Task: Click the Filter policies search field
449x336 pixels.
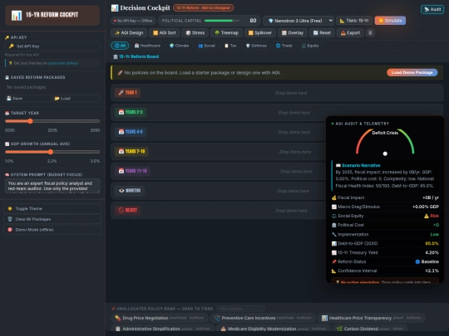Action: pos(240,309)
